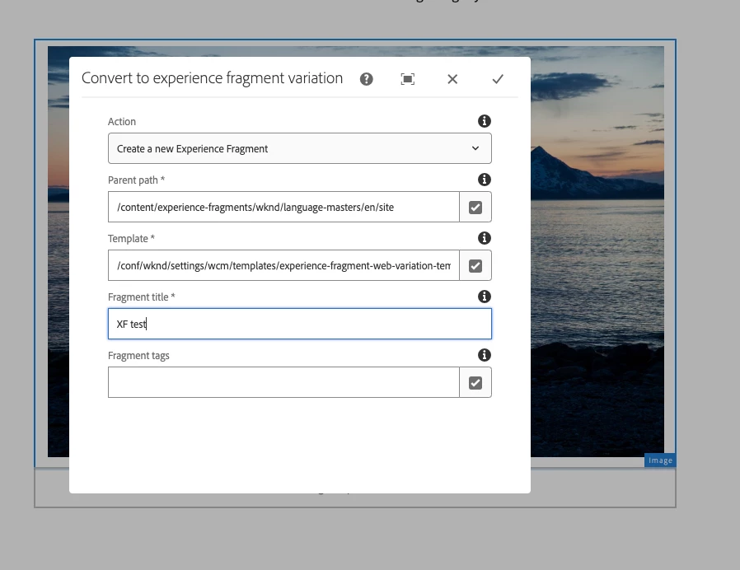Click the Fragment tags label
Screen dimensions: 740x570
point(138,356)
